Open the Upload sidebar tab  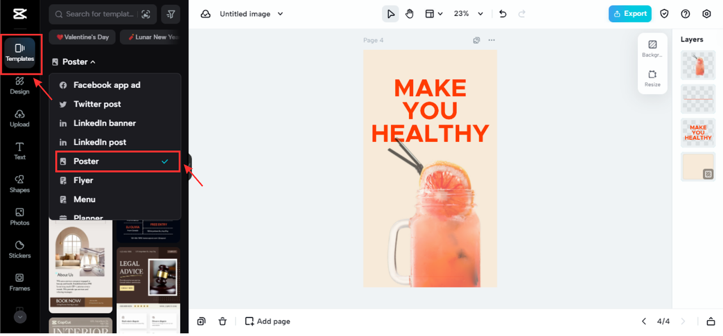point(20,119)
